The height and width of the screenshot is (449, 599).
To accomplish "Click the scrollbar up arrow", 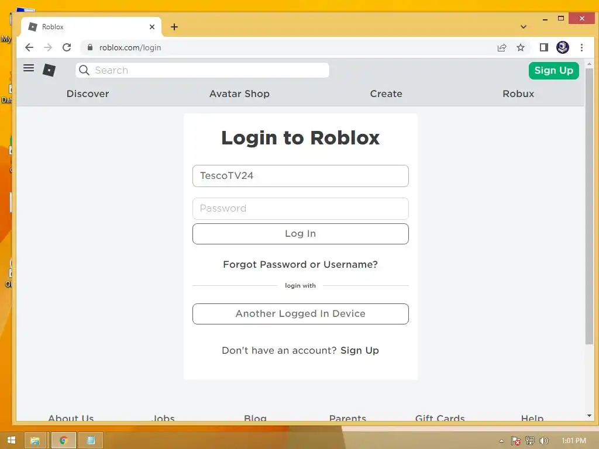I will pos(589,64).
